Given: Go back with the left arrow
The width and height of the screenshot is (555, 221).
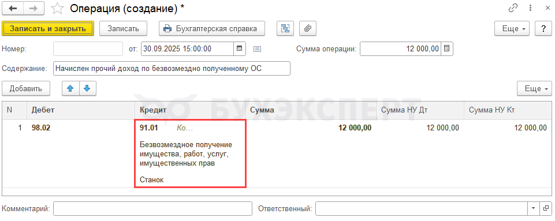Looking at the screenshot, I should (x=14, y=8).
